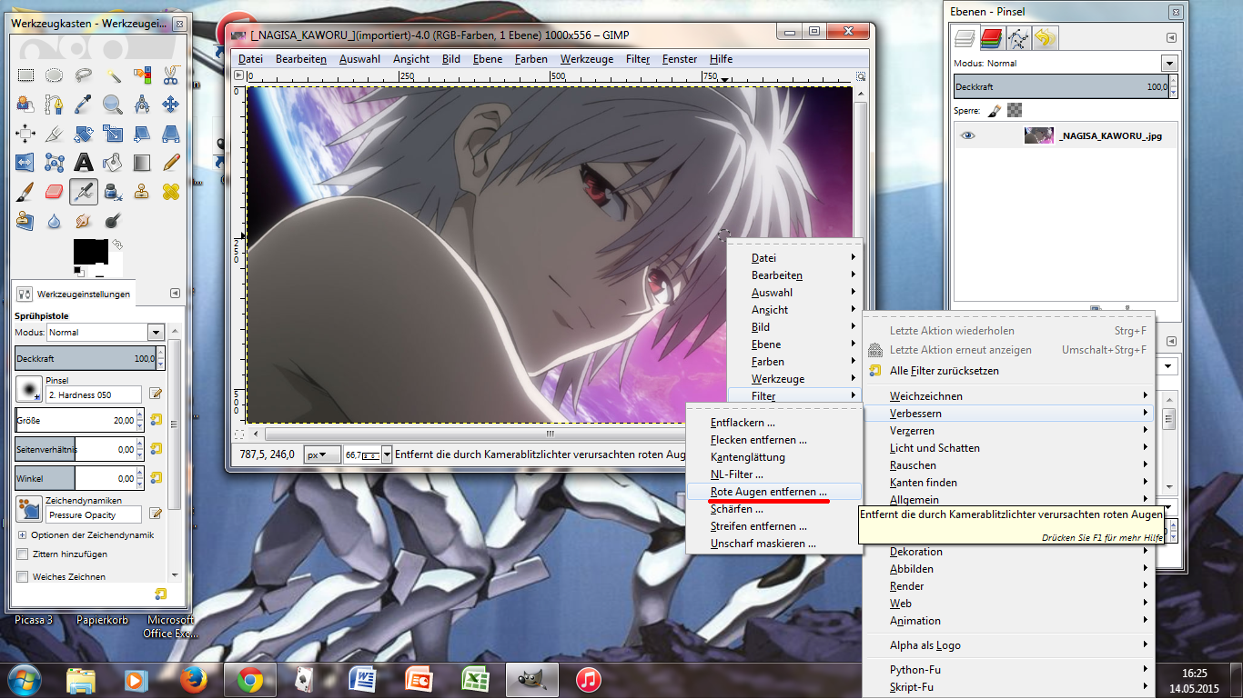Expand the 'Licht und Schatten' submenu

1007,448
